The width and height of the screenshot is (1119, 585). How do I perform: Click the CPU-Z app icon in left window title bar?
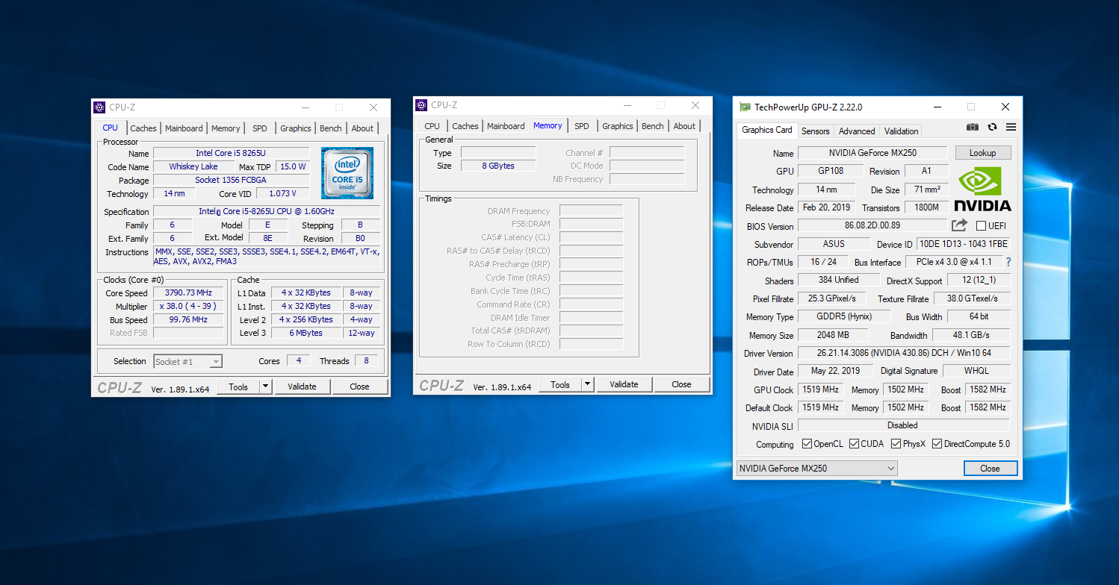pos(99,107)
